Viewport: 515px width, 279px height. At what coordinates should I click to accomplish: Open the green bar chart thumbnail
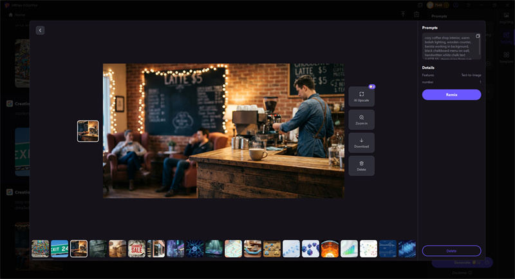(349, 249)
